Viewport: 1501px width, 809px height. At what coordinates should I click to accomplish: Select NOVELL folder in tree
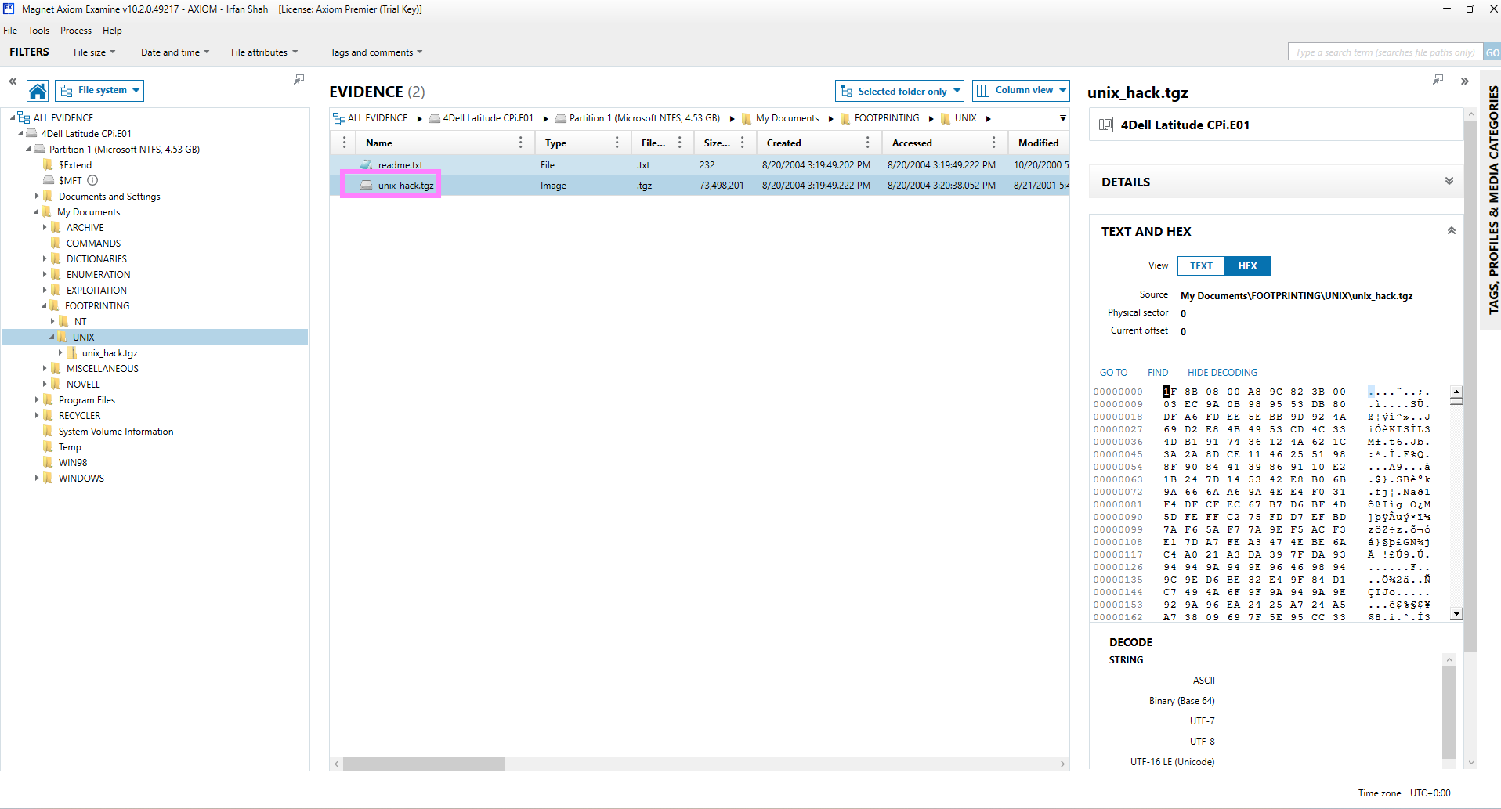83,384
